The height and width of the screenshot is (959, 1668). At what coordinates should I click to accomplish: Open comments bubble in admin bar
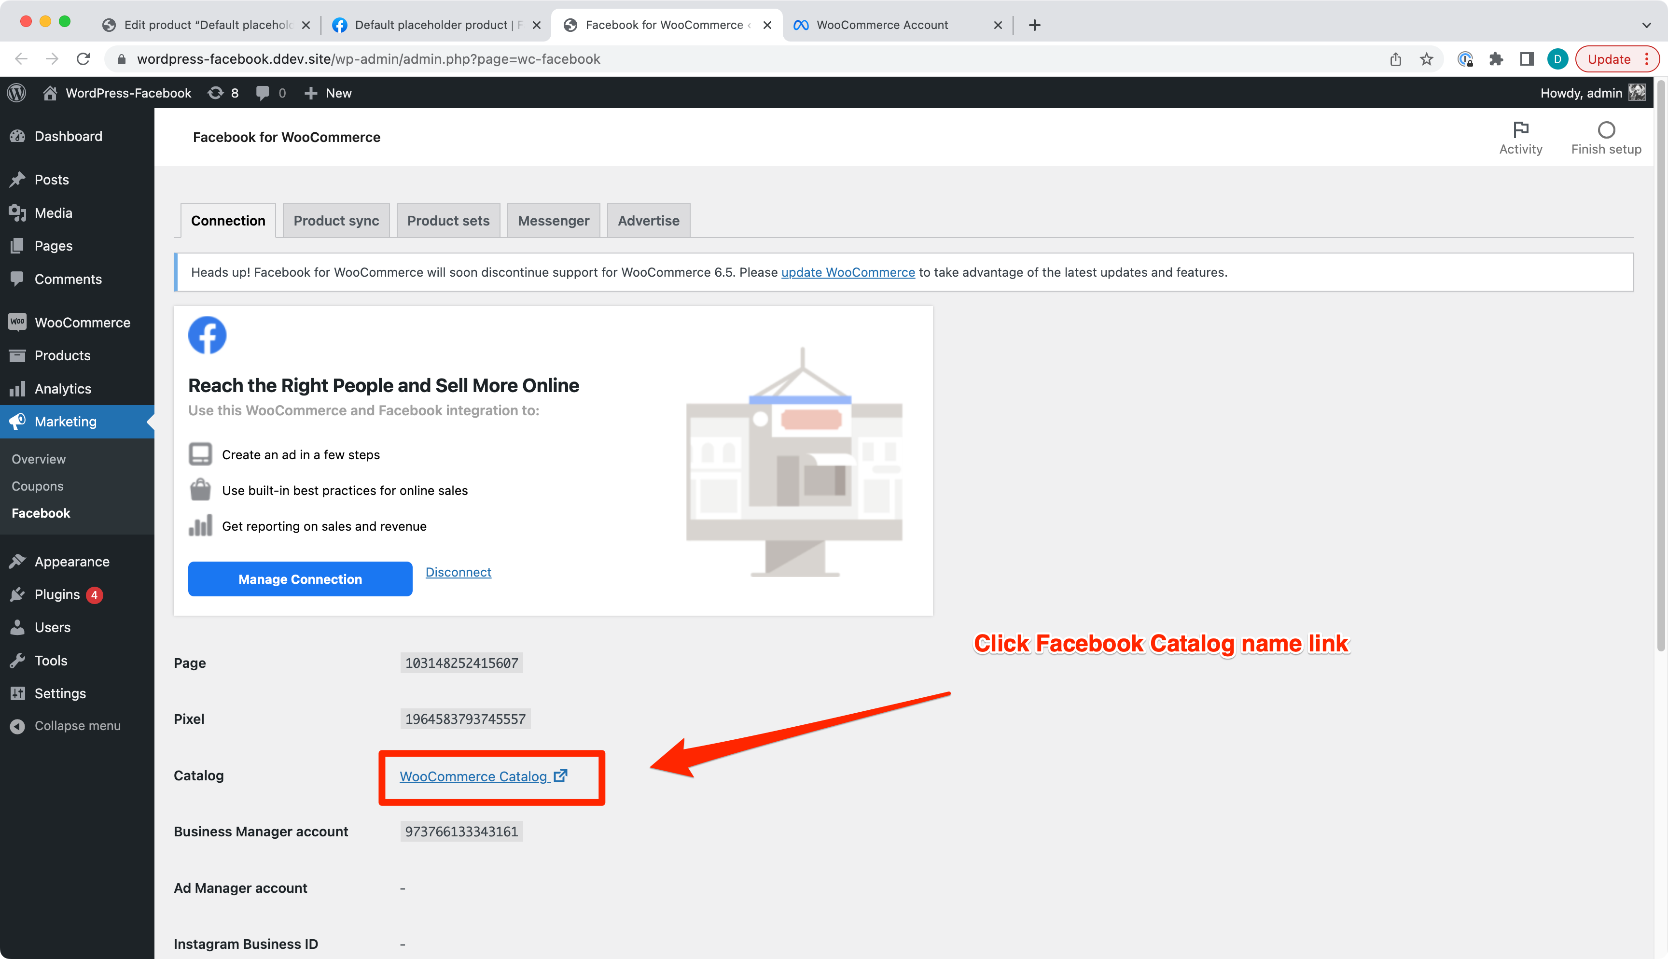271,93
